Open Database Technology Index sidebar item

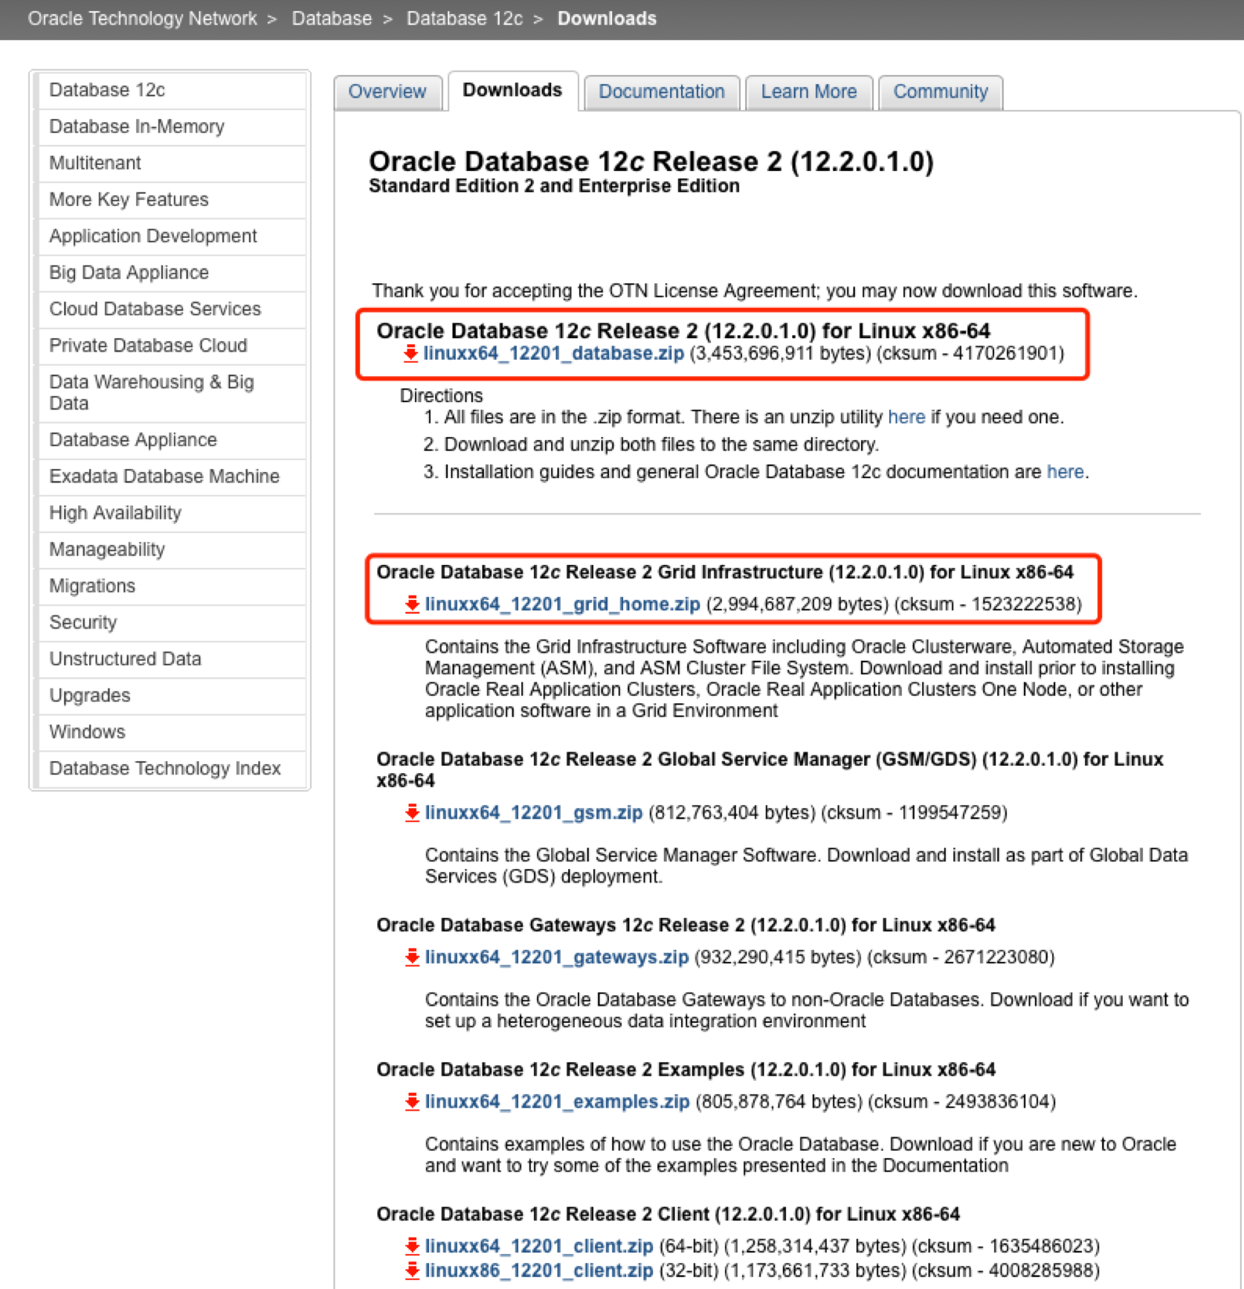(172, 768)
